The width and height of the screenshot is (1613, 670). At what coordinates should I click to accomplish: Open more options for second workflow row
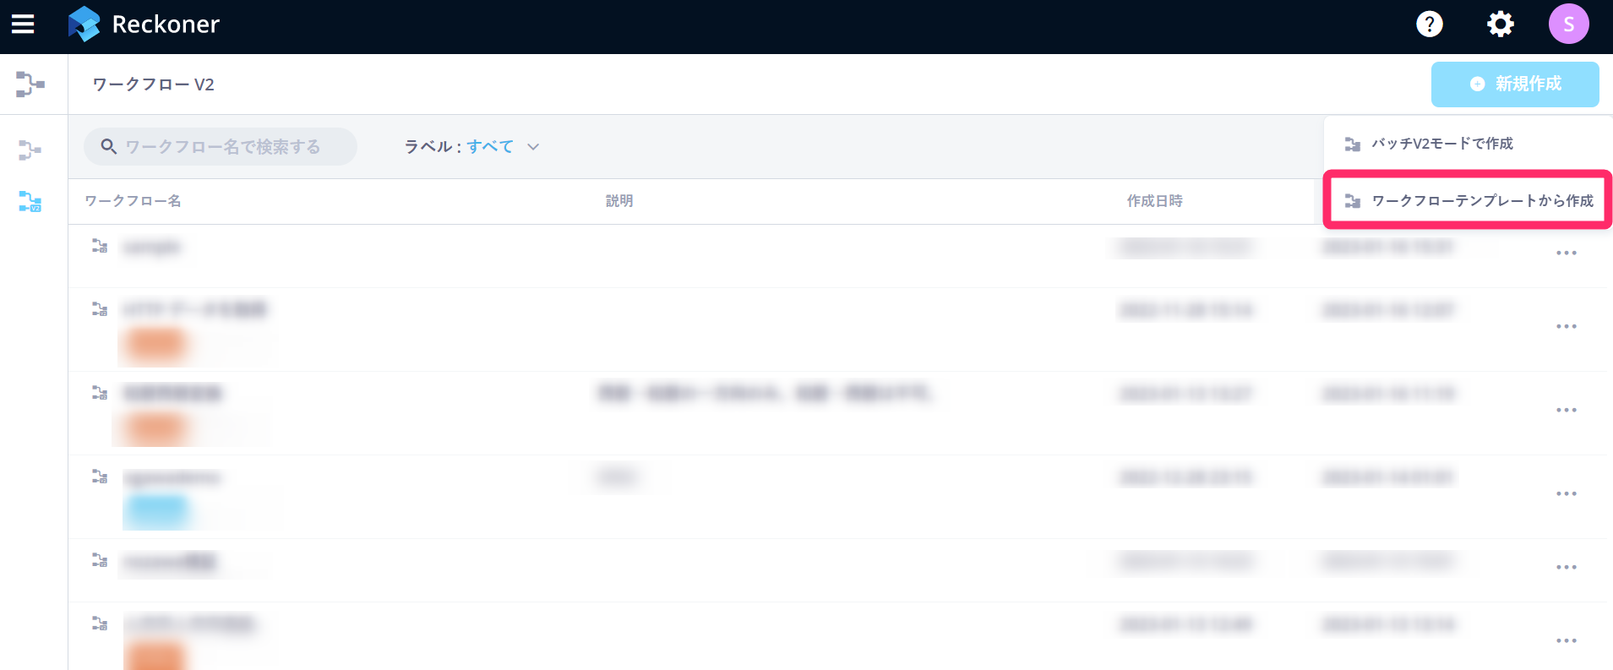1566,327
